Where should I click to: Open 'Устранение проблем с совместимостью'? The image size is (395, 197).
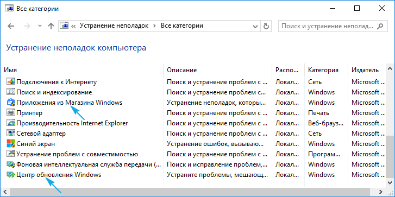[x=77, y=154]
